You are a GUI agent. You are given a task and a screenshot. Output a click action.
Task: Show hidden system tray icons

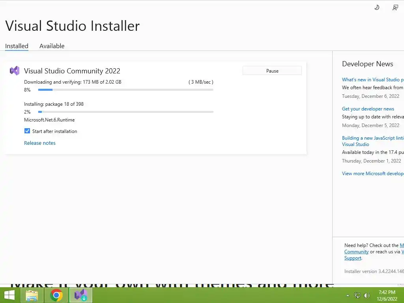click(348, 296)
